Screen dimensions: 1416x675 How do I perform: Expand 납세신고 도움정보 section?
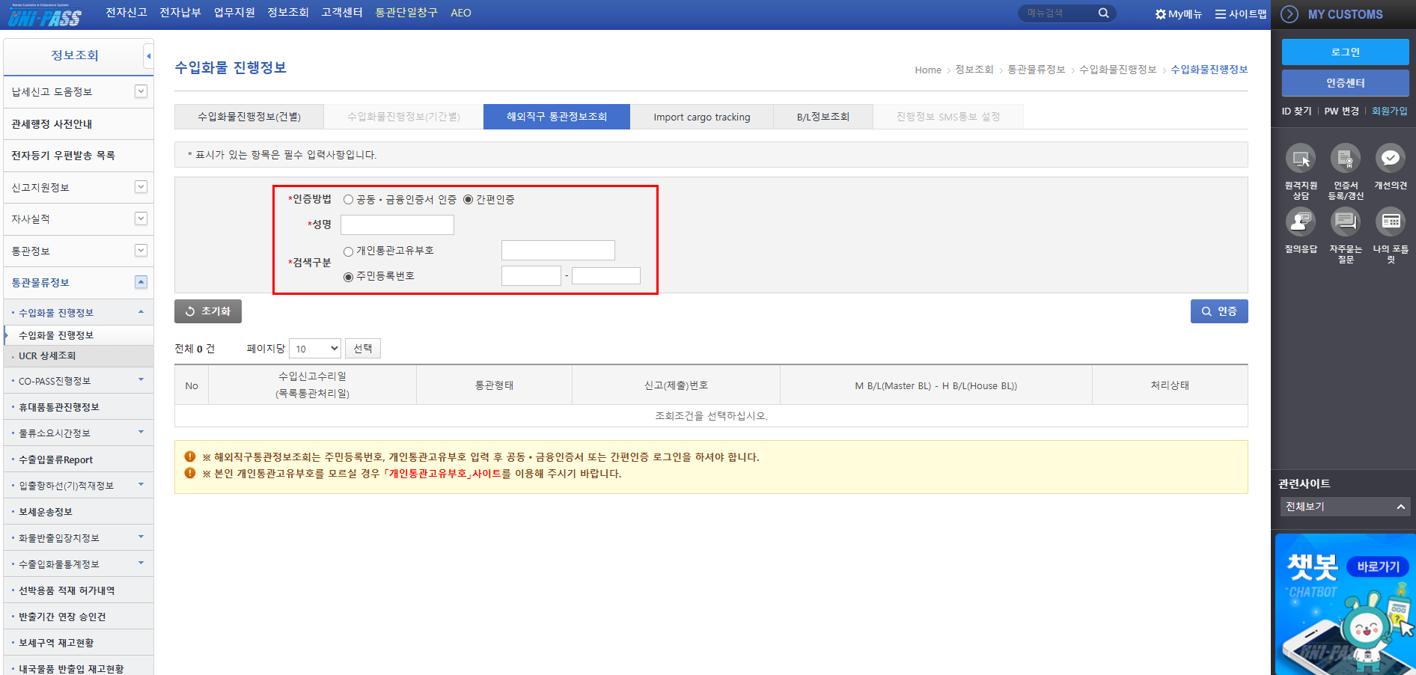click(141, 91)
